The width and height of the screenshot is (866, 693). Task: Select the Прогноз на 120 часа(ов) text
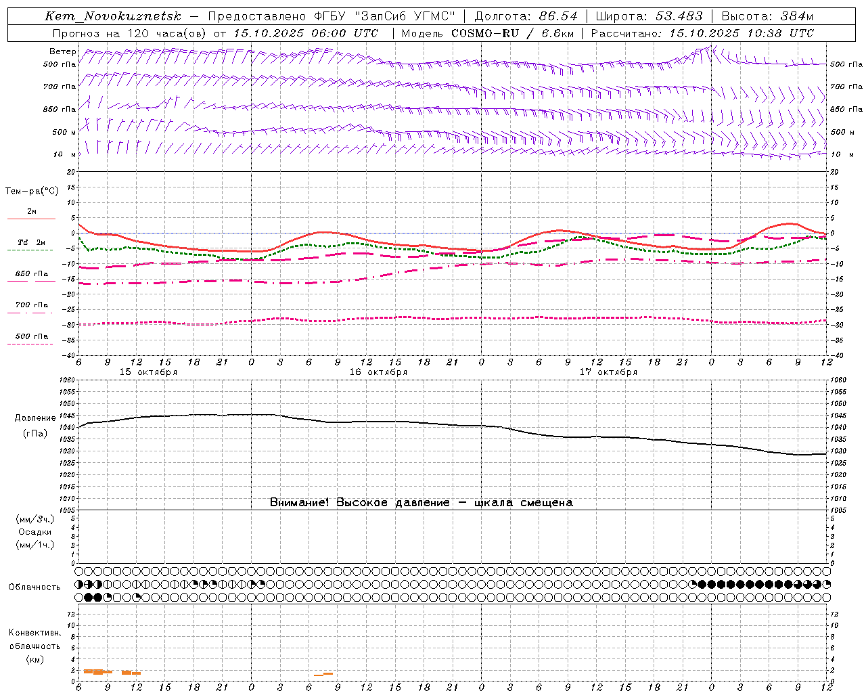(130, 33)
